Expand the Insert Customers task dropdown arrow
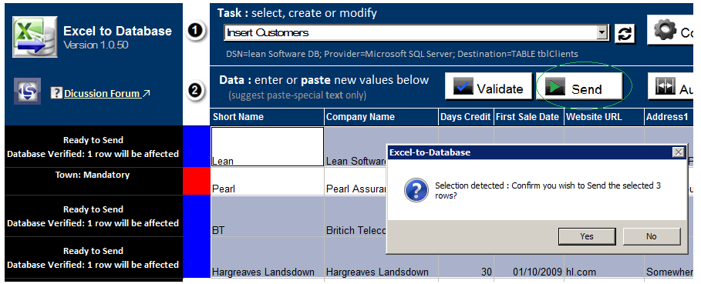 click(602, 32)
